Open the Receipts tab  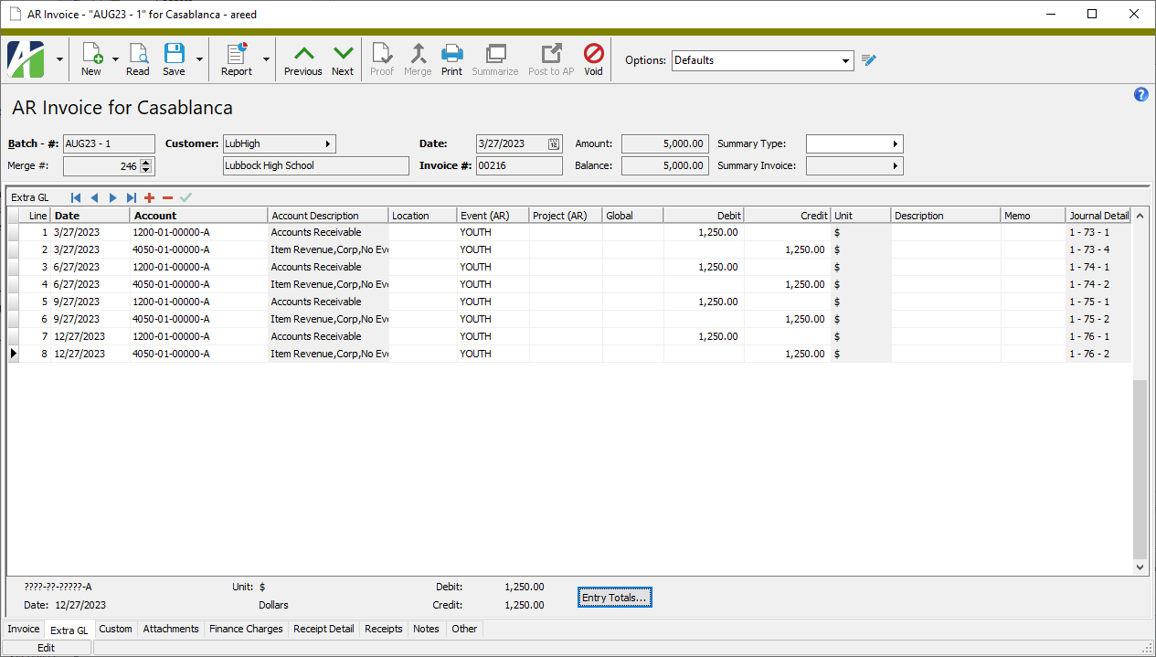[383, 629]
